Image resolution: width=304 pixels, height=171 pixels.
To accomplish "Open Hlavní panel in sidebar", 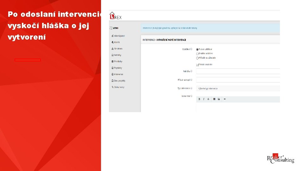I will [x=118, y=36].
